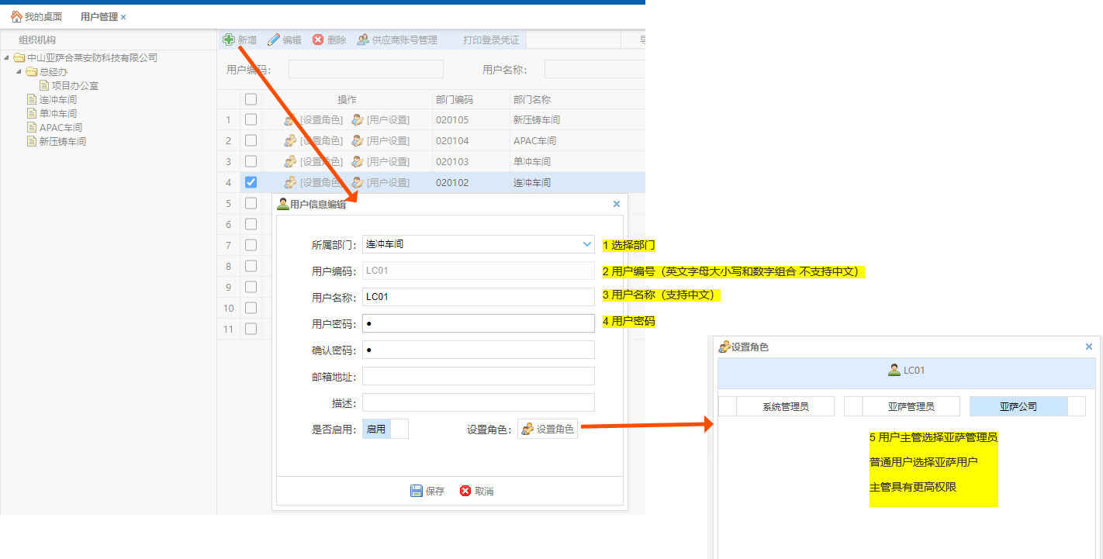Click 用户设置 icon in row 2
The width and height of the screenshot is (1103, 559).
358,141
